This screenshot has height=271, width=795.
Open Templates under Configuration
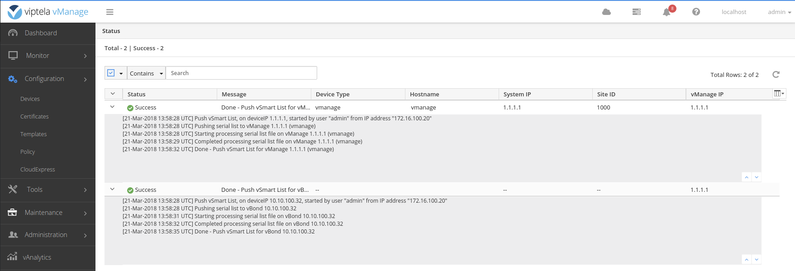pyautogui.click(x=33, y=134)
